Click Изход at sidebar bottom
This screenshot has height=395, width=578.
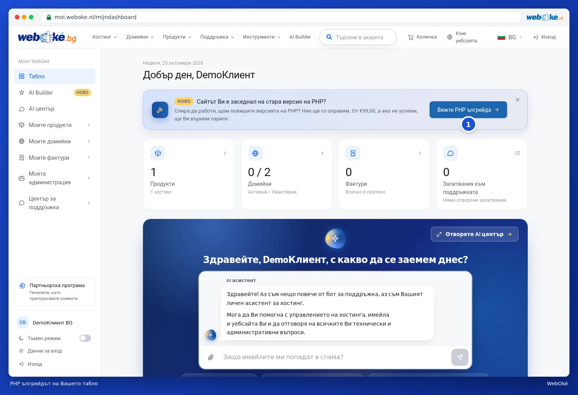pyautogui.click(x=30, y=364)
